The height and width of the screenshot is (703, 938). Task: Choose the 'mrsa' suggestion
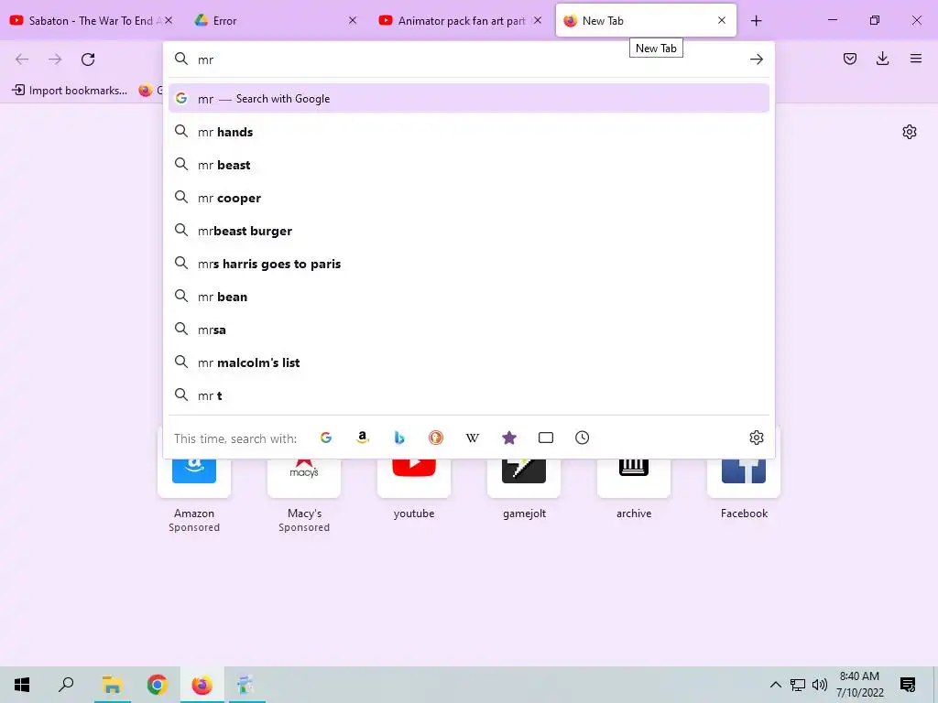click(x=469, y=329)
